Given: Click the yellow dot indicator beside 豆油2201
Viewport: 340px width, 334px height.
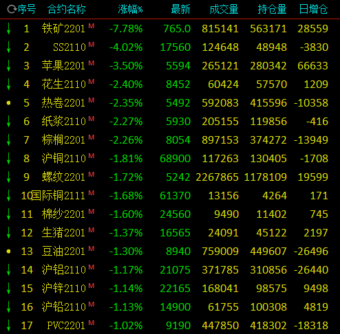Looking at the screenshot, I should 9,252.
